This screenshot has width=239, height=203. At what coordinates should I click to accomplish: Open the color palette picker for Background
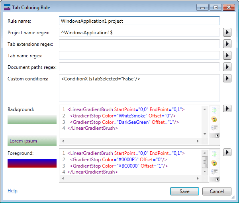pos(214,119)
